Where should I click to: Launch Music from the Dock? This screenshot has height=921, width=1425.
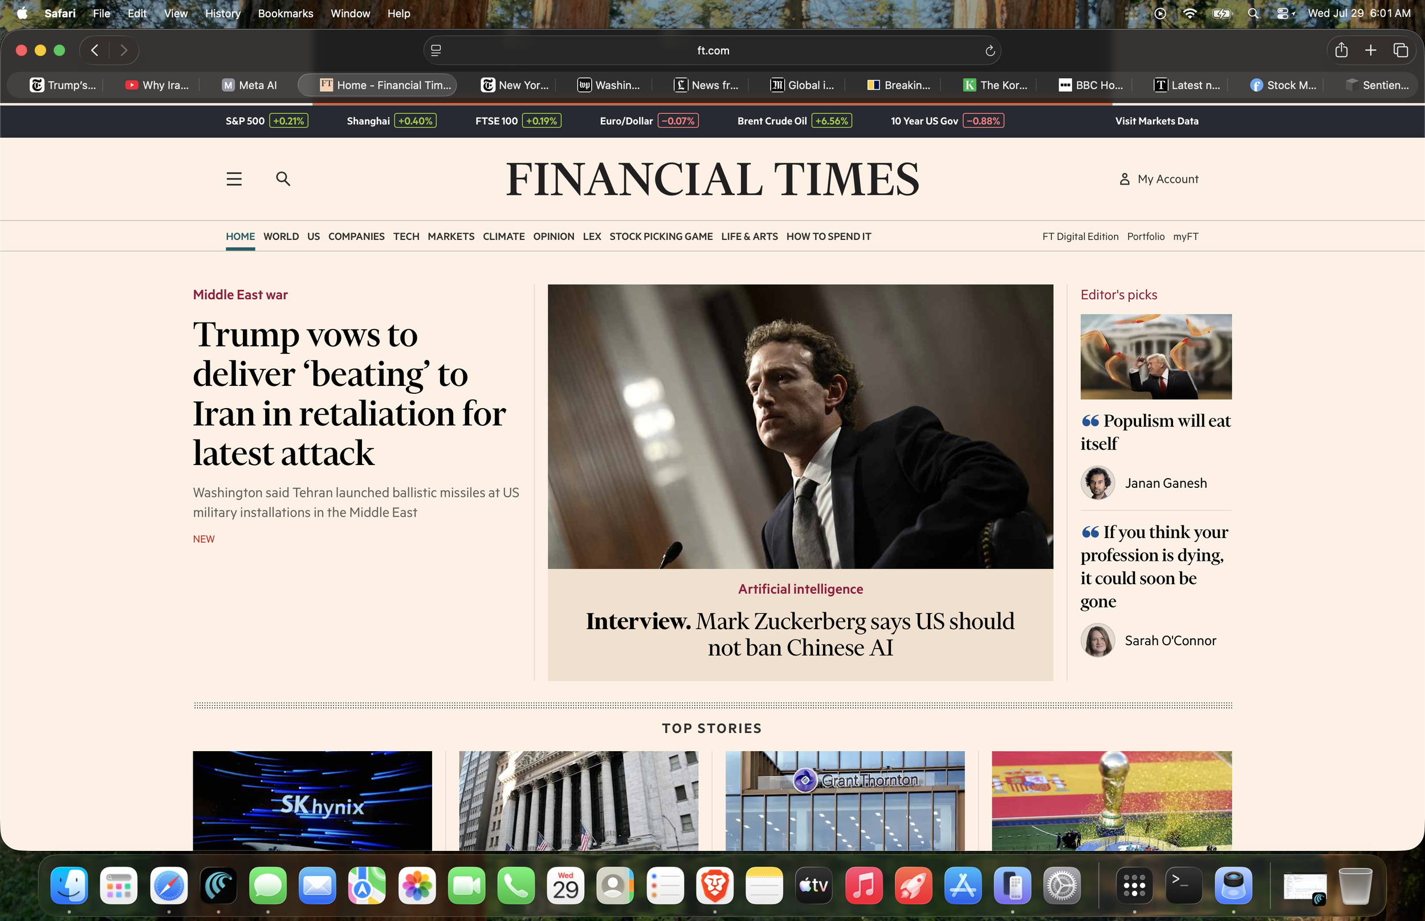864,885
